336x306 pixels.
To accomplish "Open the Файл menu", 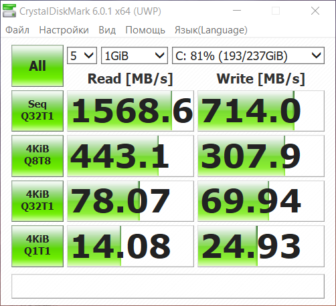I will click(x=17, y=30).
